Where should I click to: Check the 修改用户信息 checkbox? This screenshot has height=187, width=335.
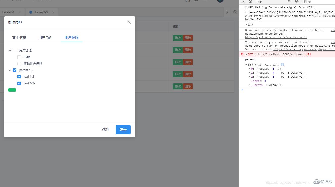pos(19,64)
